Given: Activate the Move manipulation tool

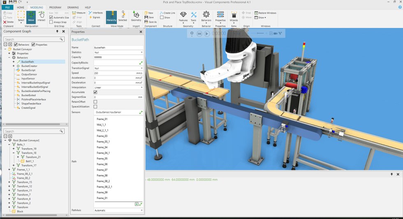Looking at the screenshot, I should (31, 16).
